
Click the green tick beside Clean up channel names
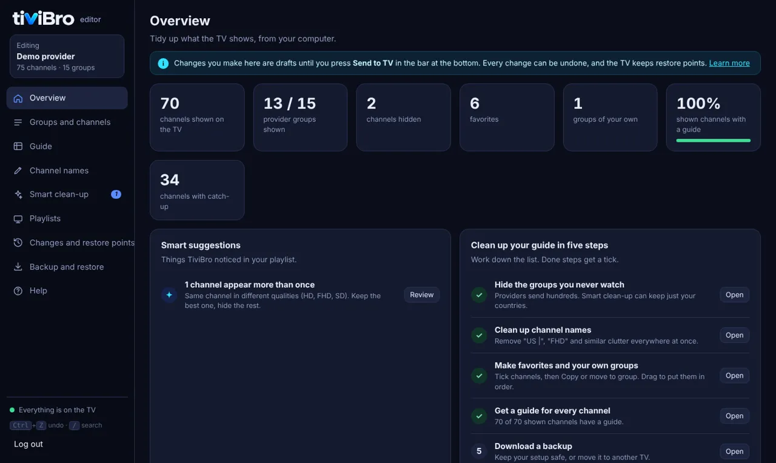(x=479, y=335)
